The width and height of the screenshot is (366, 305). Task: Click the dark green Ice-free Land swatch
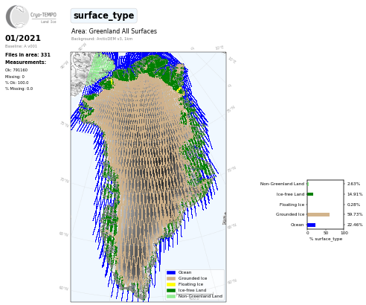pos(171,290)
